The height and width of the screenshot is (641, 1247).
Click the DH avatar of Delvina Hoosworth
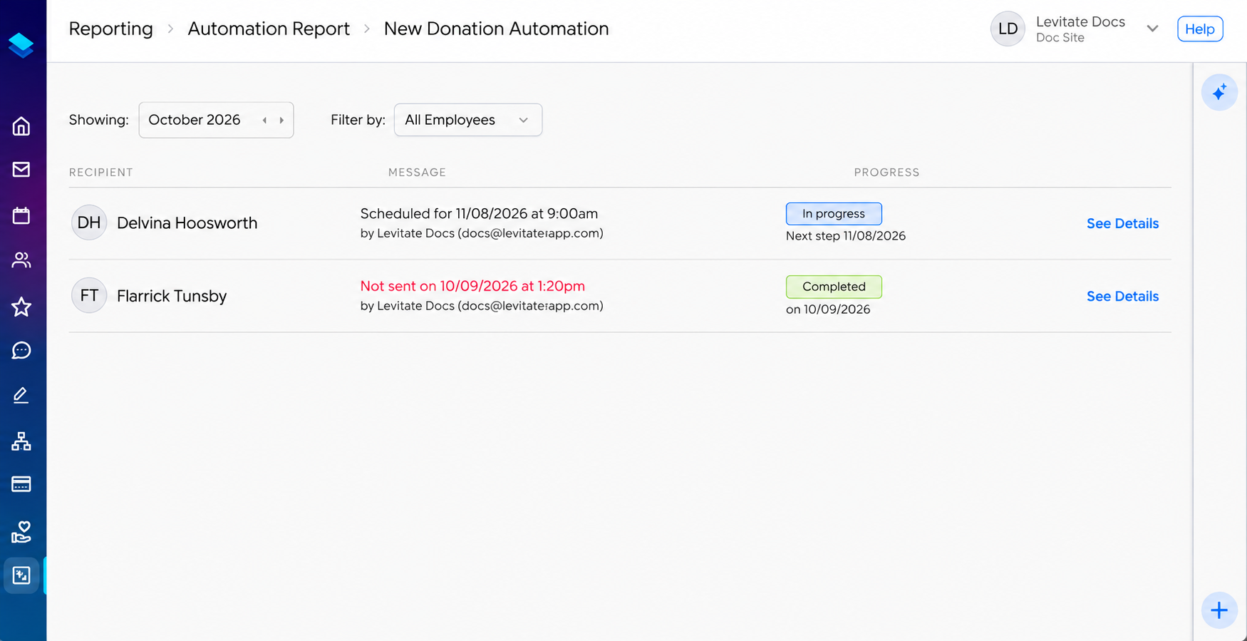[x=89, y=222]
